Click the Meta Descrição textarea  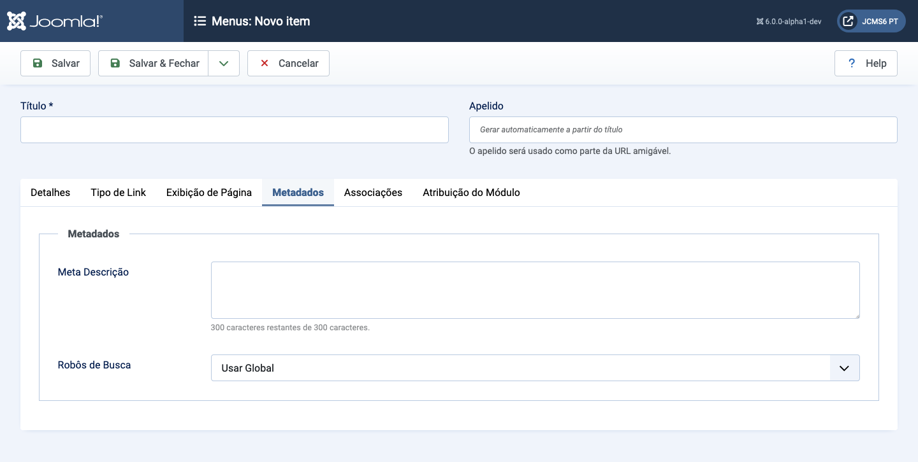click(x=534, y=290)
